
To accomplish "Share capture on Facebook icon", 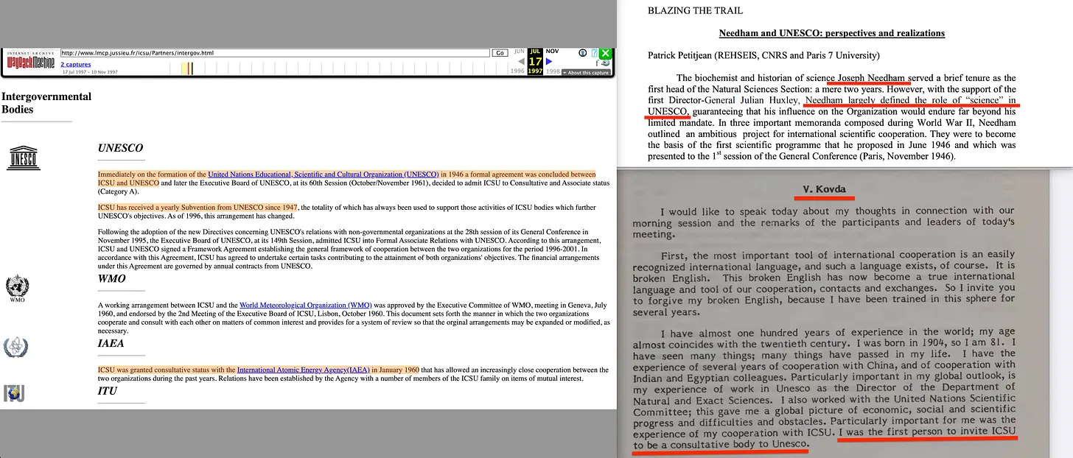I will (x=597, y=63).
